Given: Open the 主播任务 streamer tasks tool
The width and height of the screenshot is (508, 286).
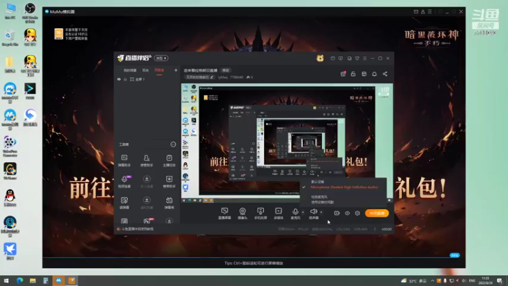Looking at the screenshot, I should 169,161.
